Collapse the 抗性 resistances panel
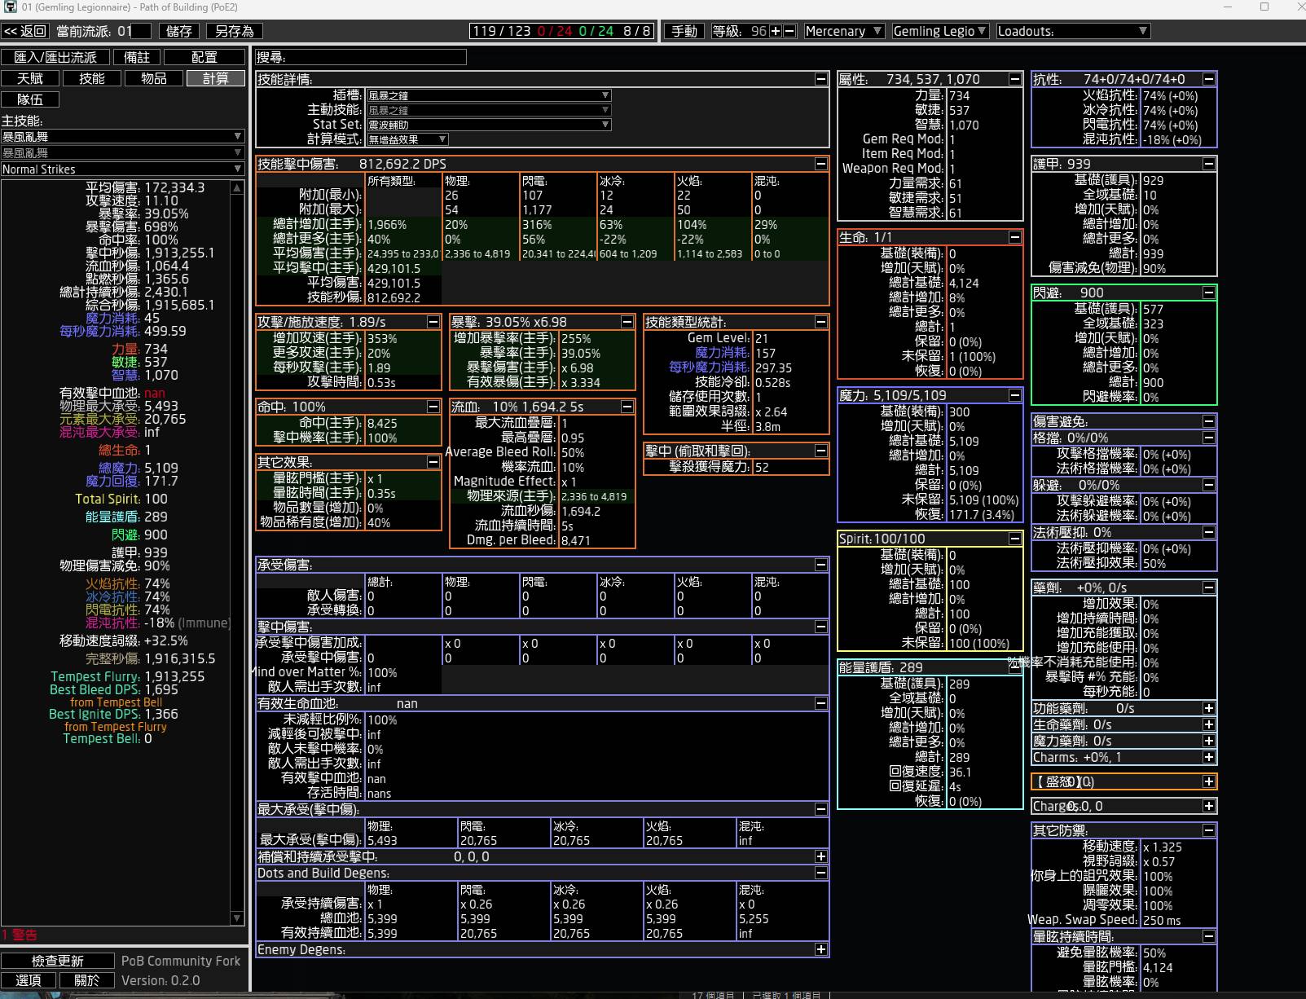The width and height of the screenshot is (1306, 999). pyautogui.click(x=1208, y=79)
